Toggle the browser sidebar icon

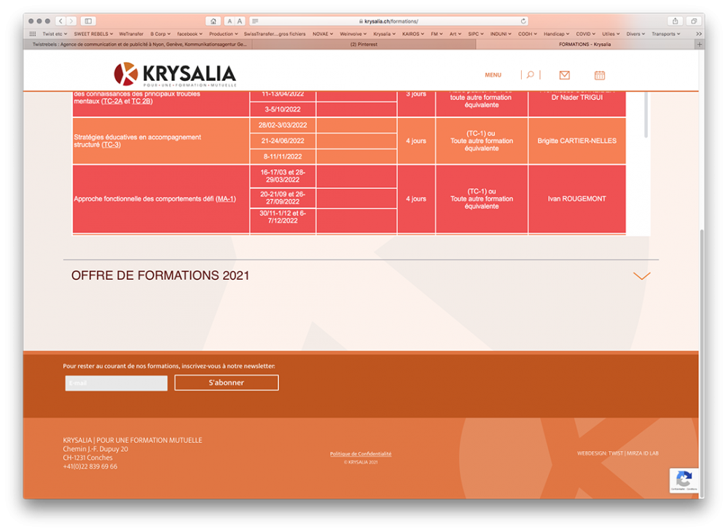click(x=87, y=20)
